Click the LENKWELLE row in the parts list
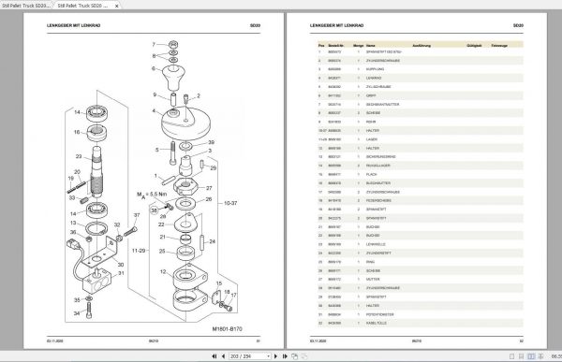The width and height of the screenshot is (562, 362). 420,244
